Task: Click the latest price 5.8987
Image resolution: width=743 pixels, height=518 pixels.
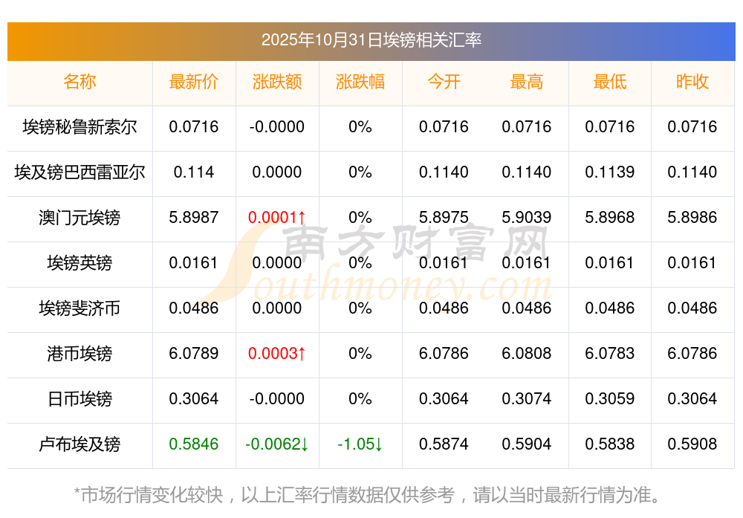Action: coord(194,218)
